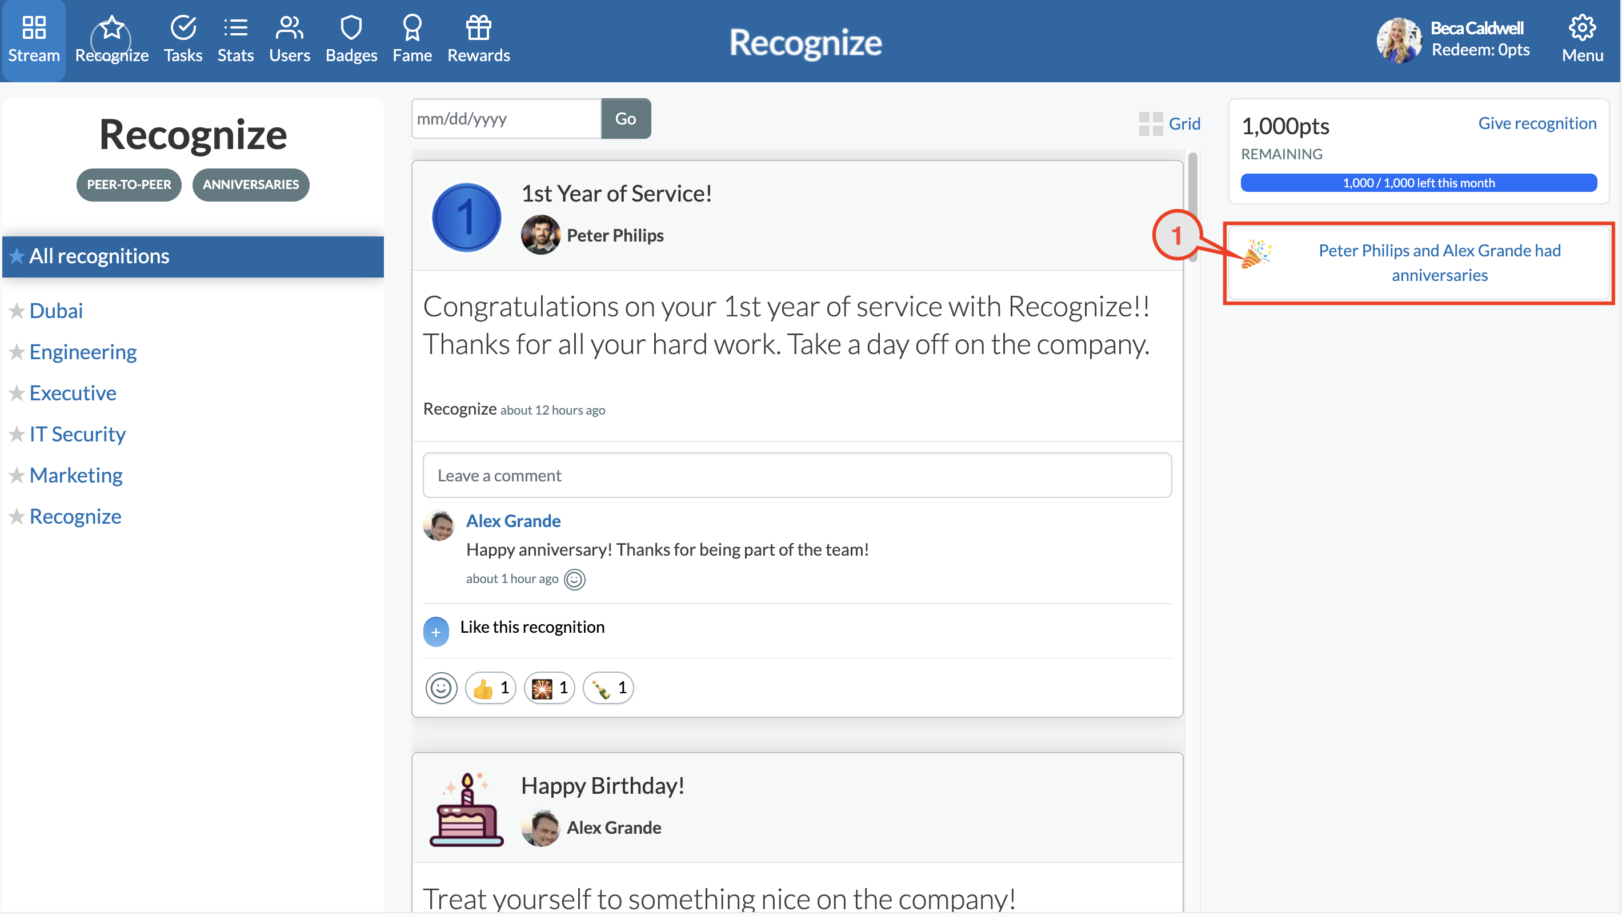
Task: Click the Leave a comment field
Action: 796,475
